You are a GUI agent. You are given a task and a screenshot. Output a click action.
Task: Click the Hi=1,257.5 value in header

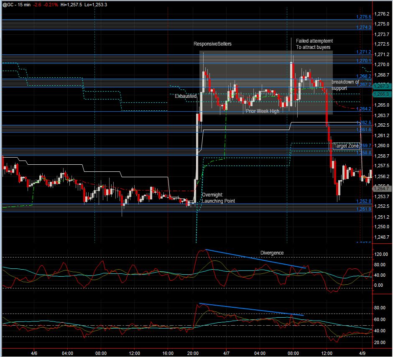71,5
